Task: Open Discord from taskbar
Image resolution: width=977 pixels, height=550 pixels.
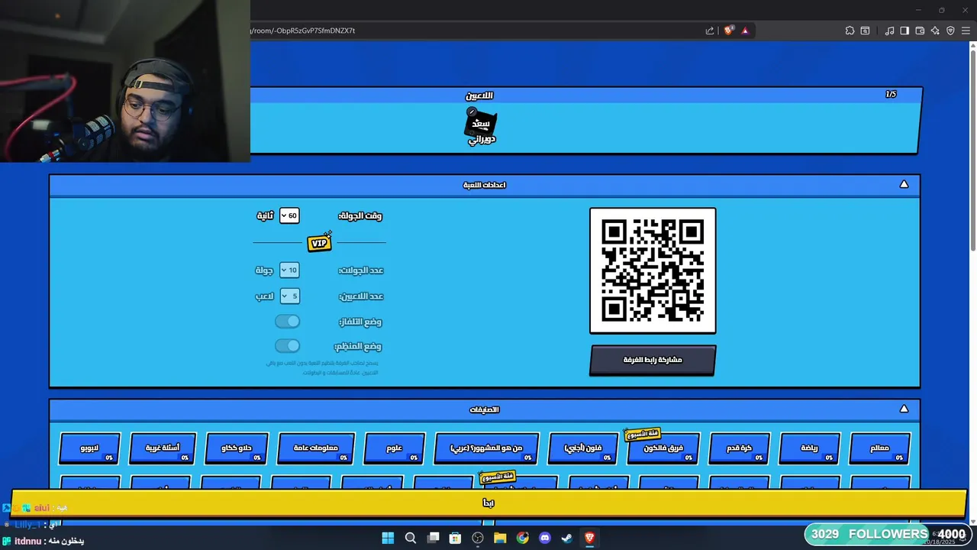Action: click(x=545, y=538)
